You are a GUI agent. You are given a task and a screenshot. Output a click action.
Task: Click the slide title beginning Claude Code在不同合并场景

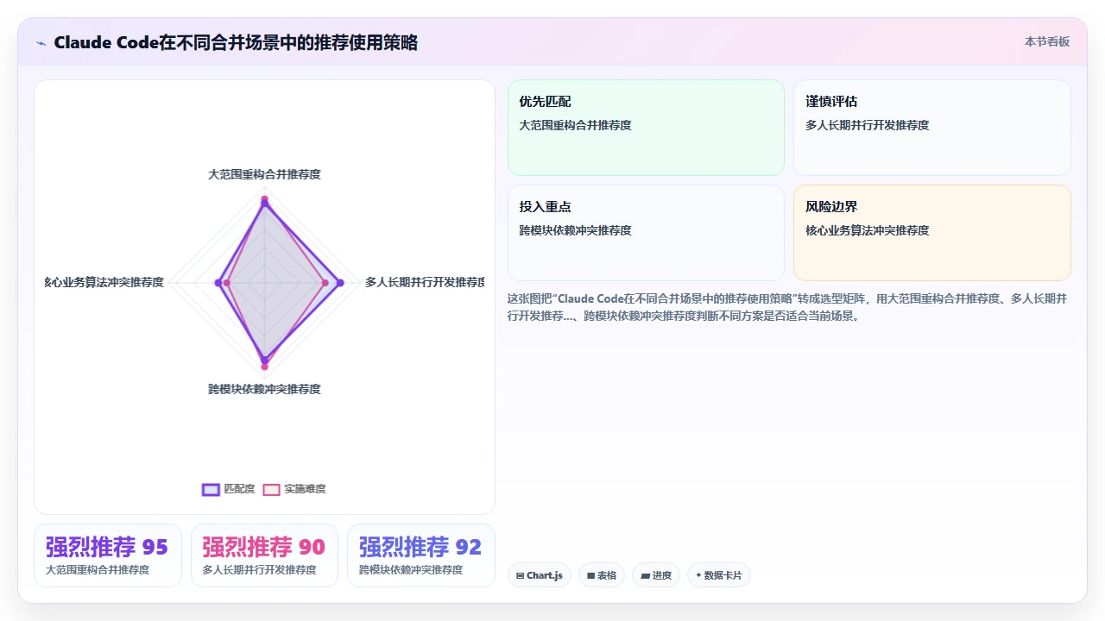coord(236,42)
